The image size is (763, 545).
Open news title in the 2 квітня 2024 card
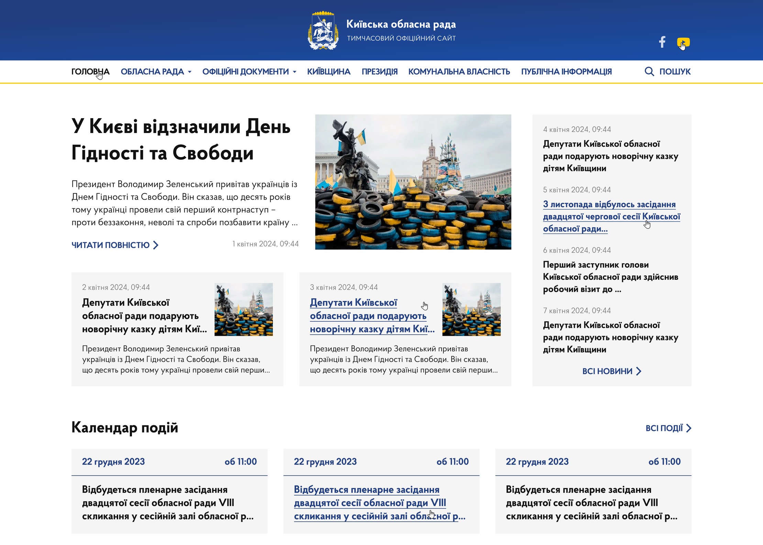tap(144, 315)
